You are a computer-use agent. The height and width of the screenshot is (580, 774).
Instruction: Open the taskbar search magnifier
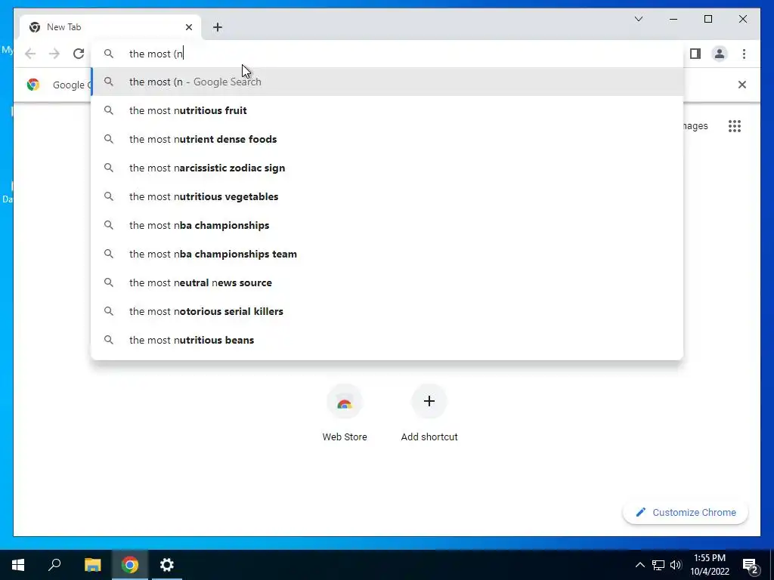point(54,565)
